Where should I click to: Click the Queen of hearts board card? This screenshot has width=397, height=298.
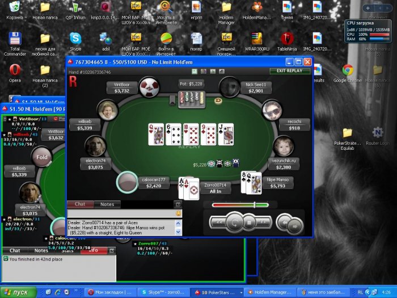pyautogui.click(x=156, y=135)
